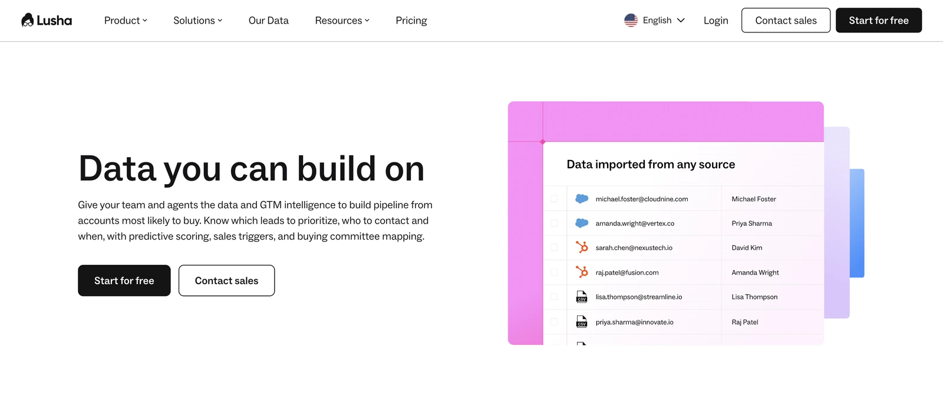Tick checkbox for michael.foster@cloudnine.com row
Screen dimensions: 943x393
(x=554, y=199)
